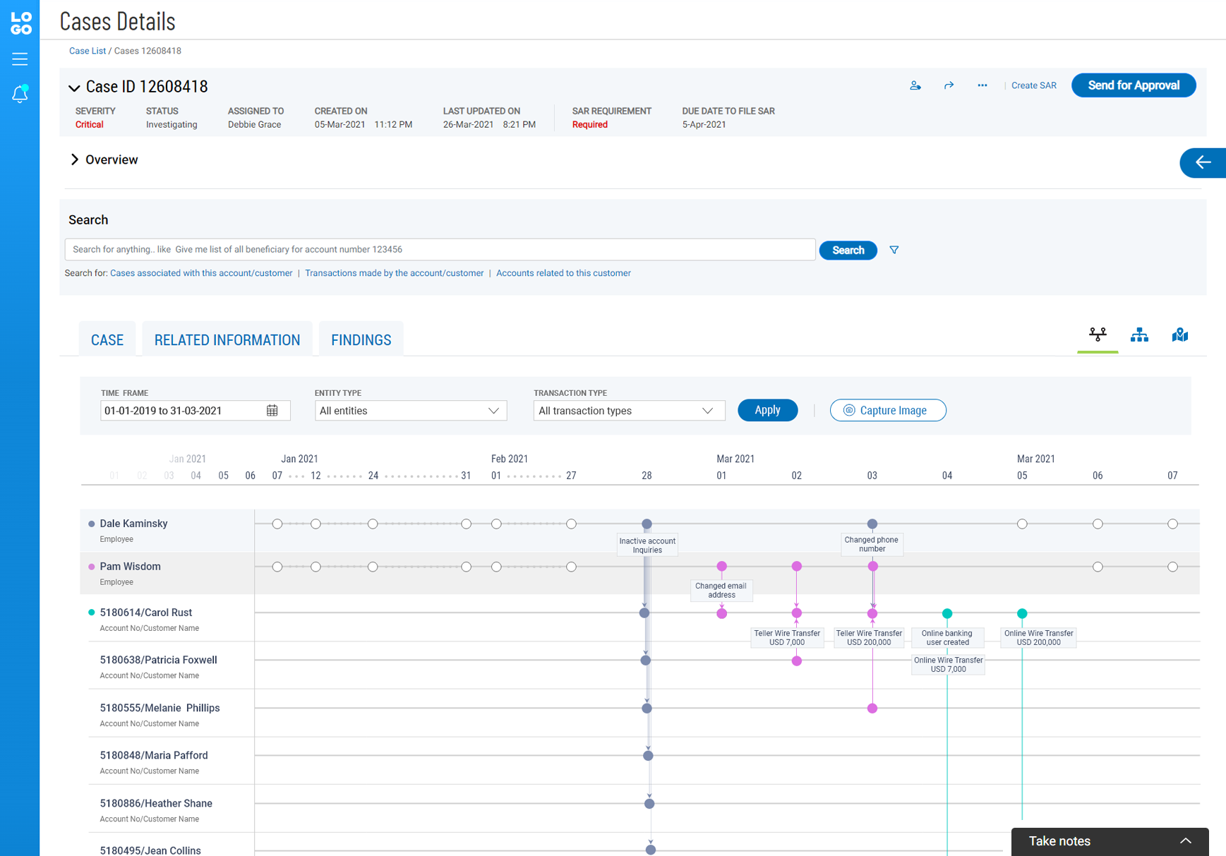The height and width of the screenshot is (856, 1226).
Task: Click the assign user icon near Create SAR
Action: pyautogui.click(x=915, y=85)
